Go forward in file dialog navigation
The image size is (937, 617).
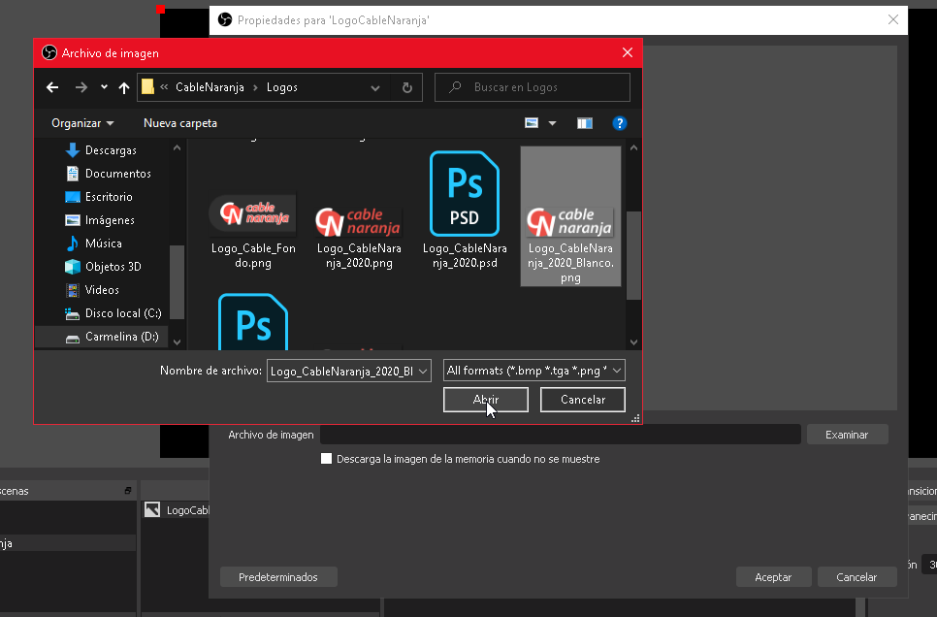point(81,87)
